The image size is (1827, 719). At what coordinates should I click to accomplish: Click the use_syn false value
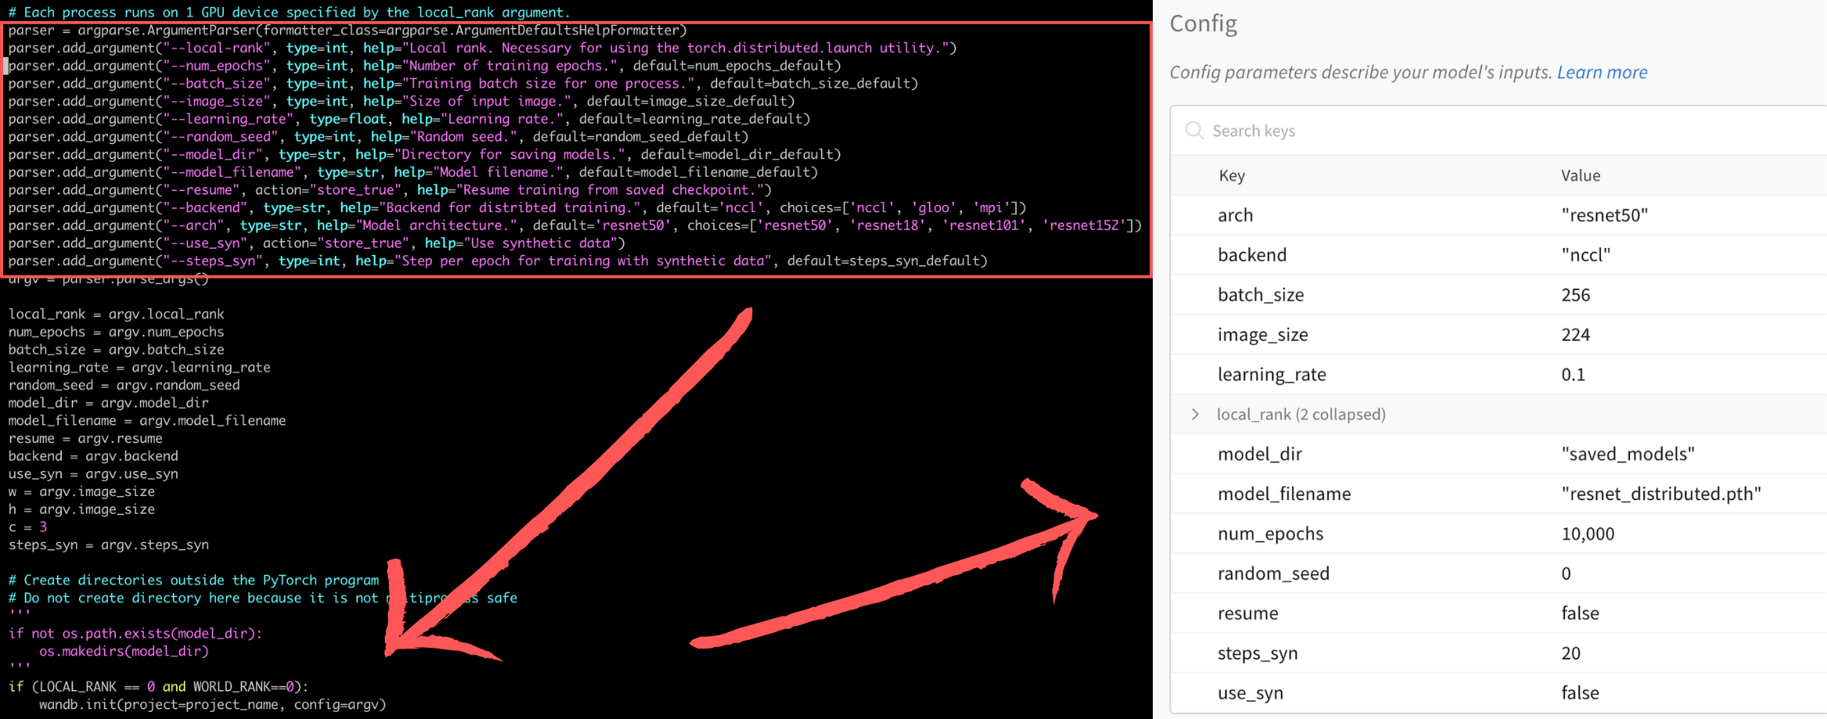(1580, 692)
